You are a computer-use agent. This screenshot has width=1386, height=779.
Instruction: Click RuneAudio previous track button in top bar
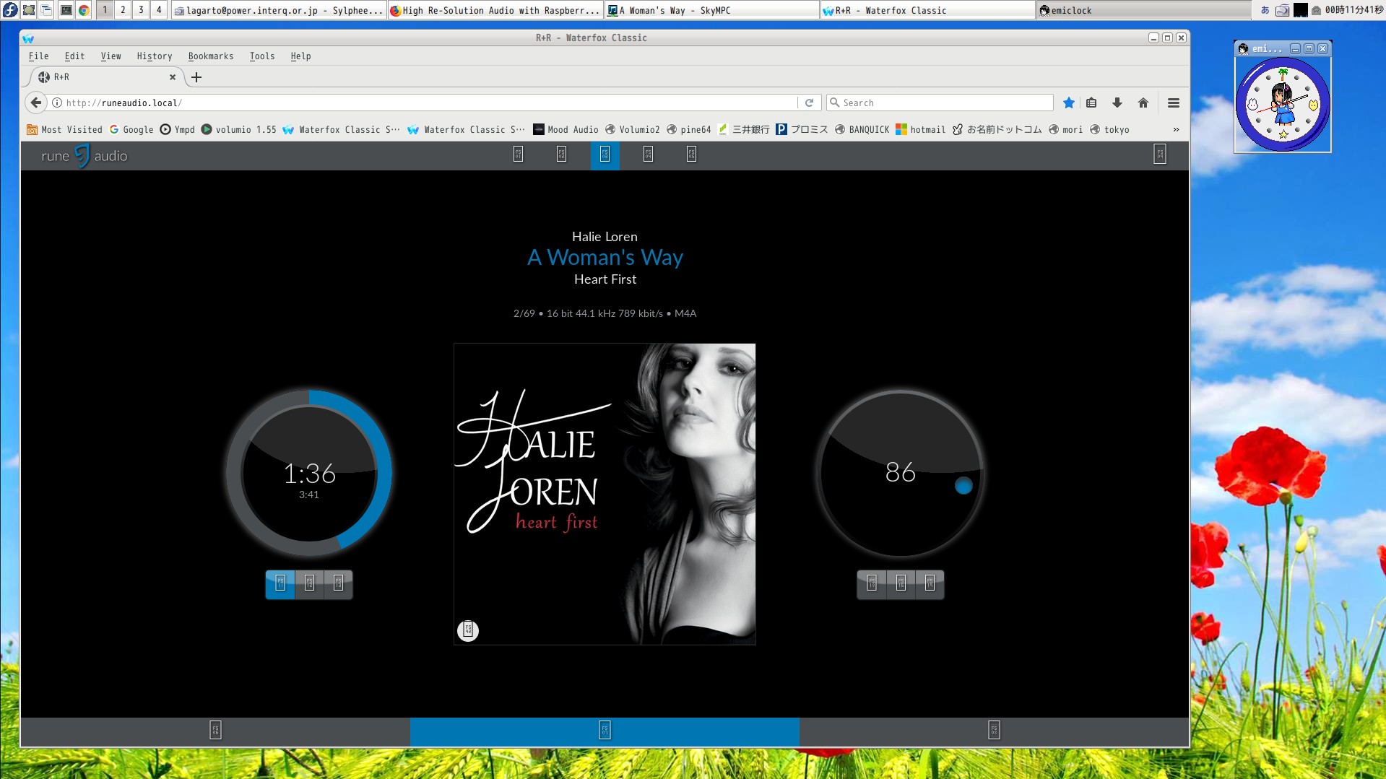coord(518,154)
